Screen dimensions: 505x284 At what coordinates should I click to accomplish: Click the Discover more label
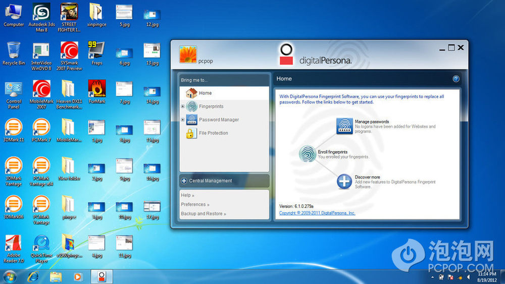367,177
